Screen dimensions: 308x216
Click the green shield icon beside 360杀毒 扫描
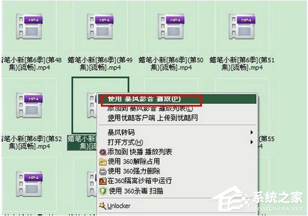103,191
